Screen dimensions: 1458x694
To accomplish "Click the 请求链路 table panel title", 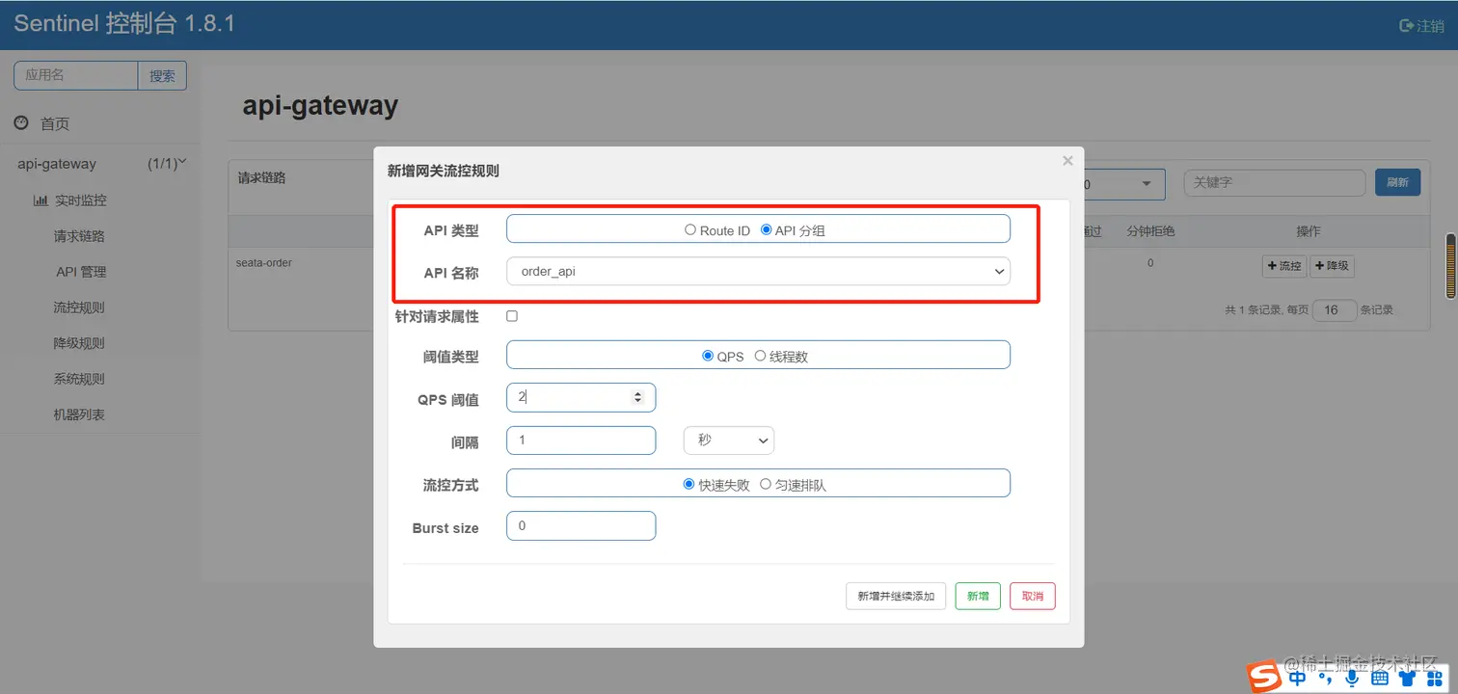I will (x=261, y=177).
